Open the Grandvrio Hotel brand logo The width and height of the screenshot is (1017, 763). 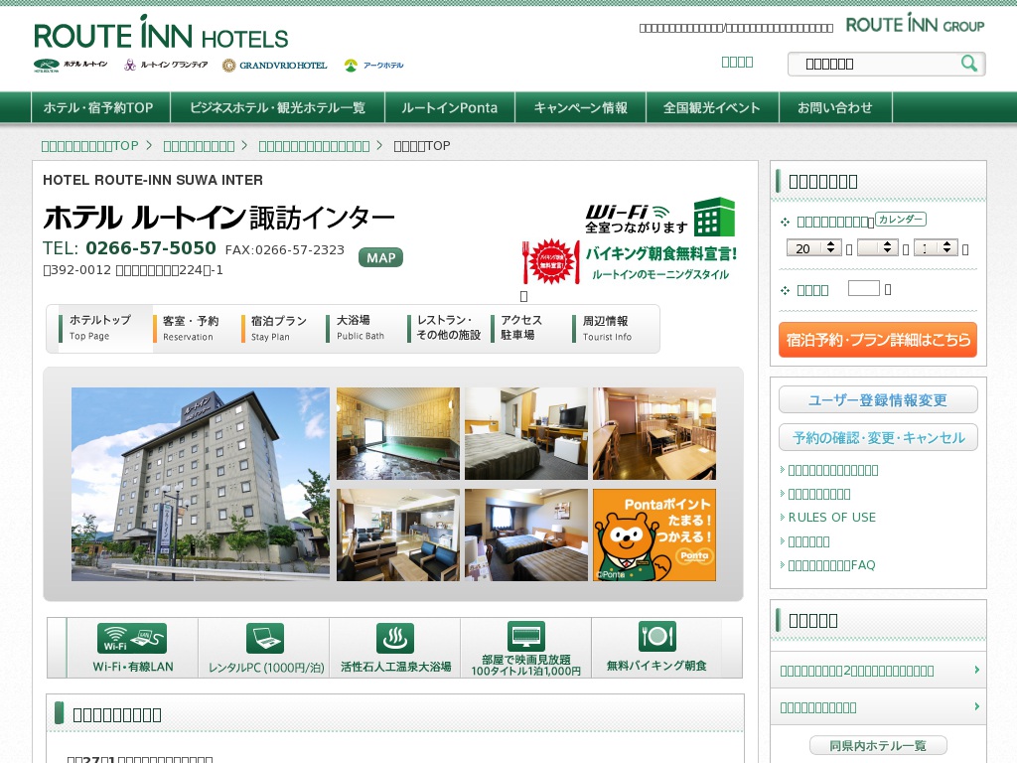coord(274,65)
